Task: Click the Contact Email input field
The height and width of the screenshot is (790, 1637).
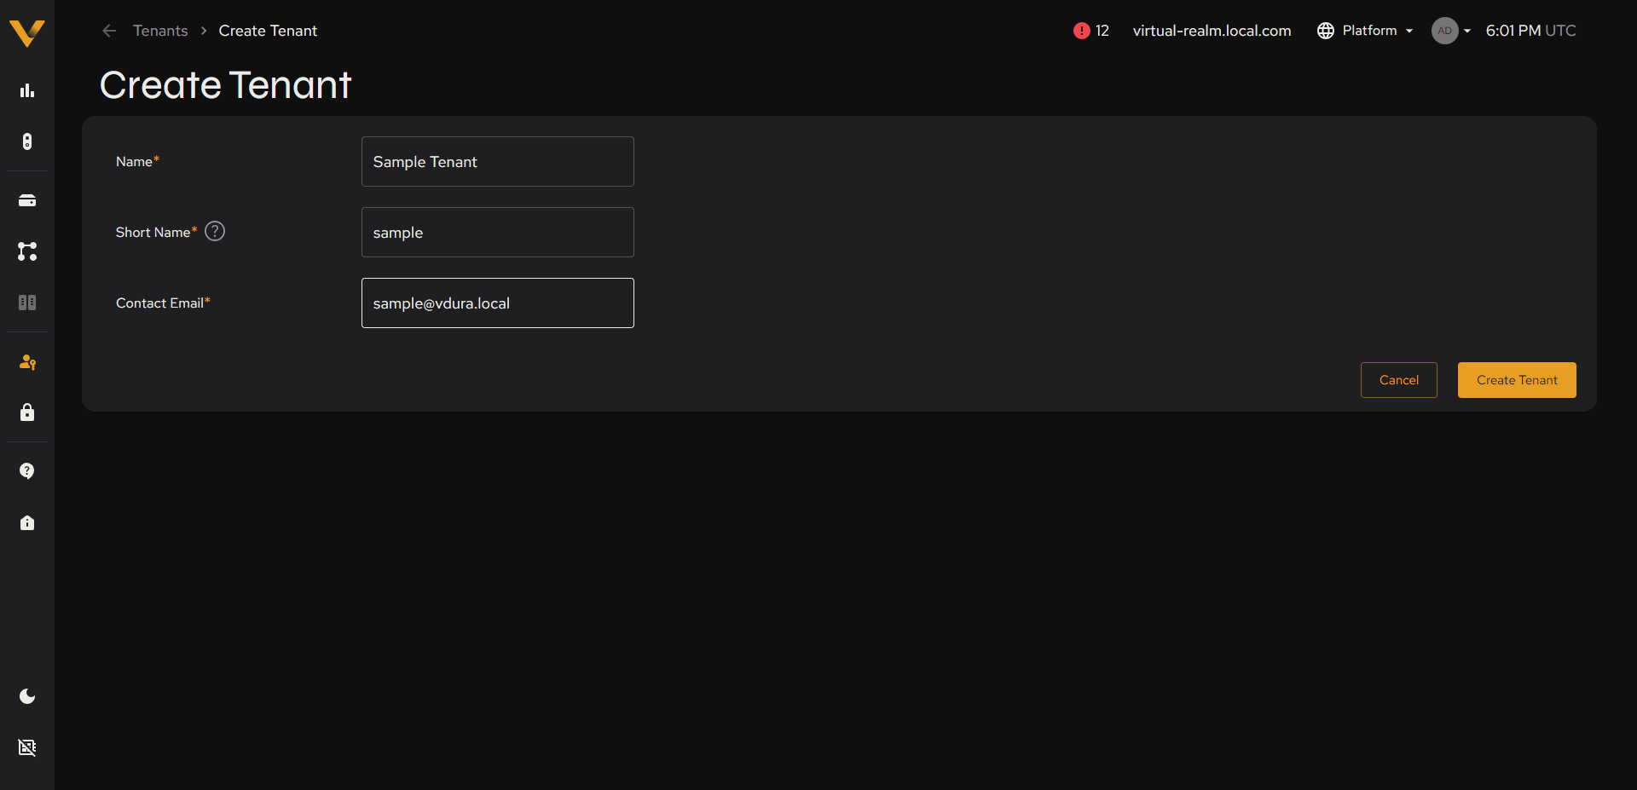Action: pos(498,303)
